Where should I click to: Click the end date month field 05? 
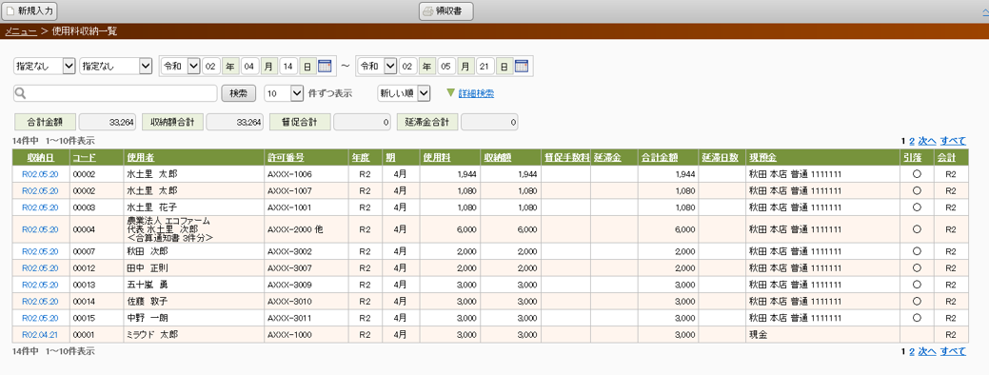[446, 67]
